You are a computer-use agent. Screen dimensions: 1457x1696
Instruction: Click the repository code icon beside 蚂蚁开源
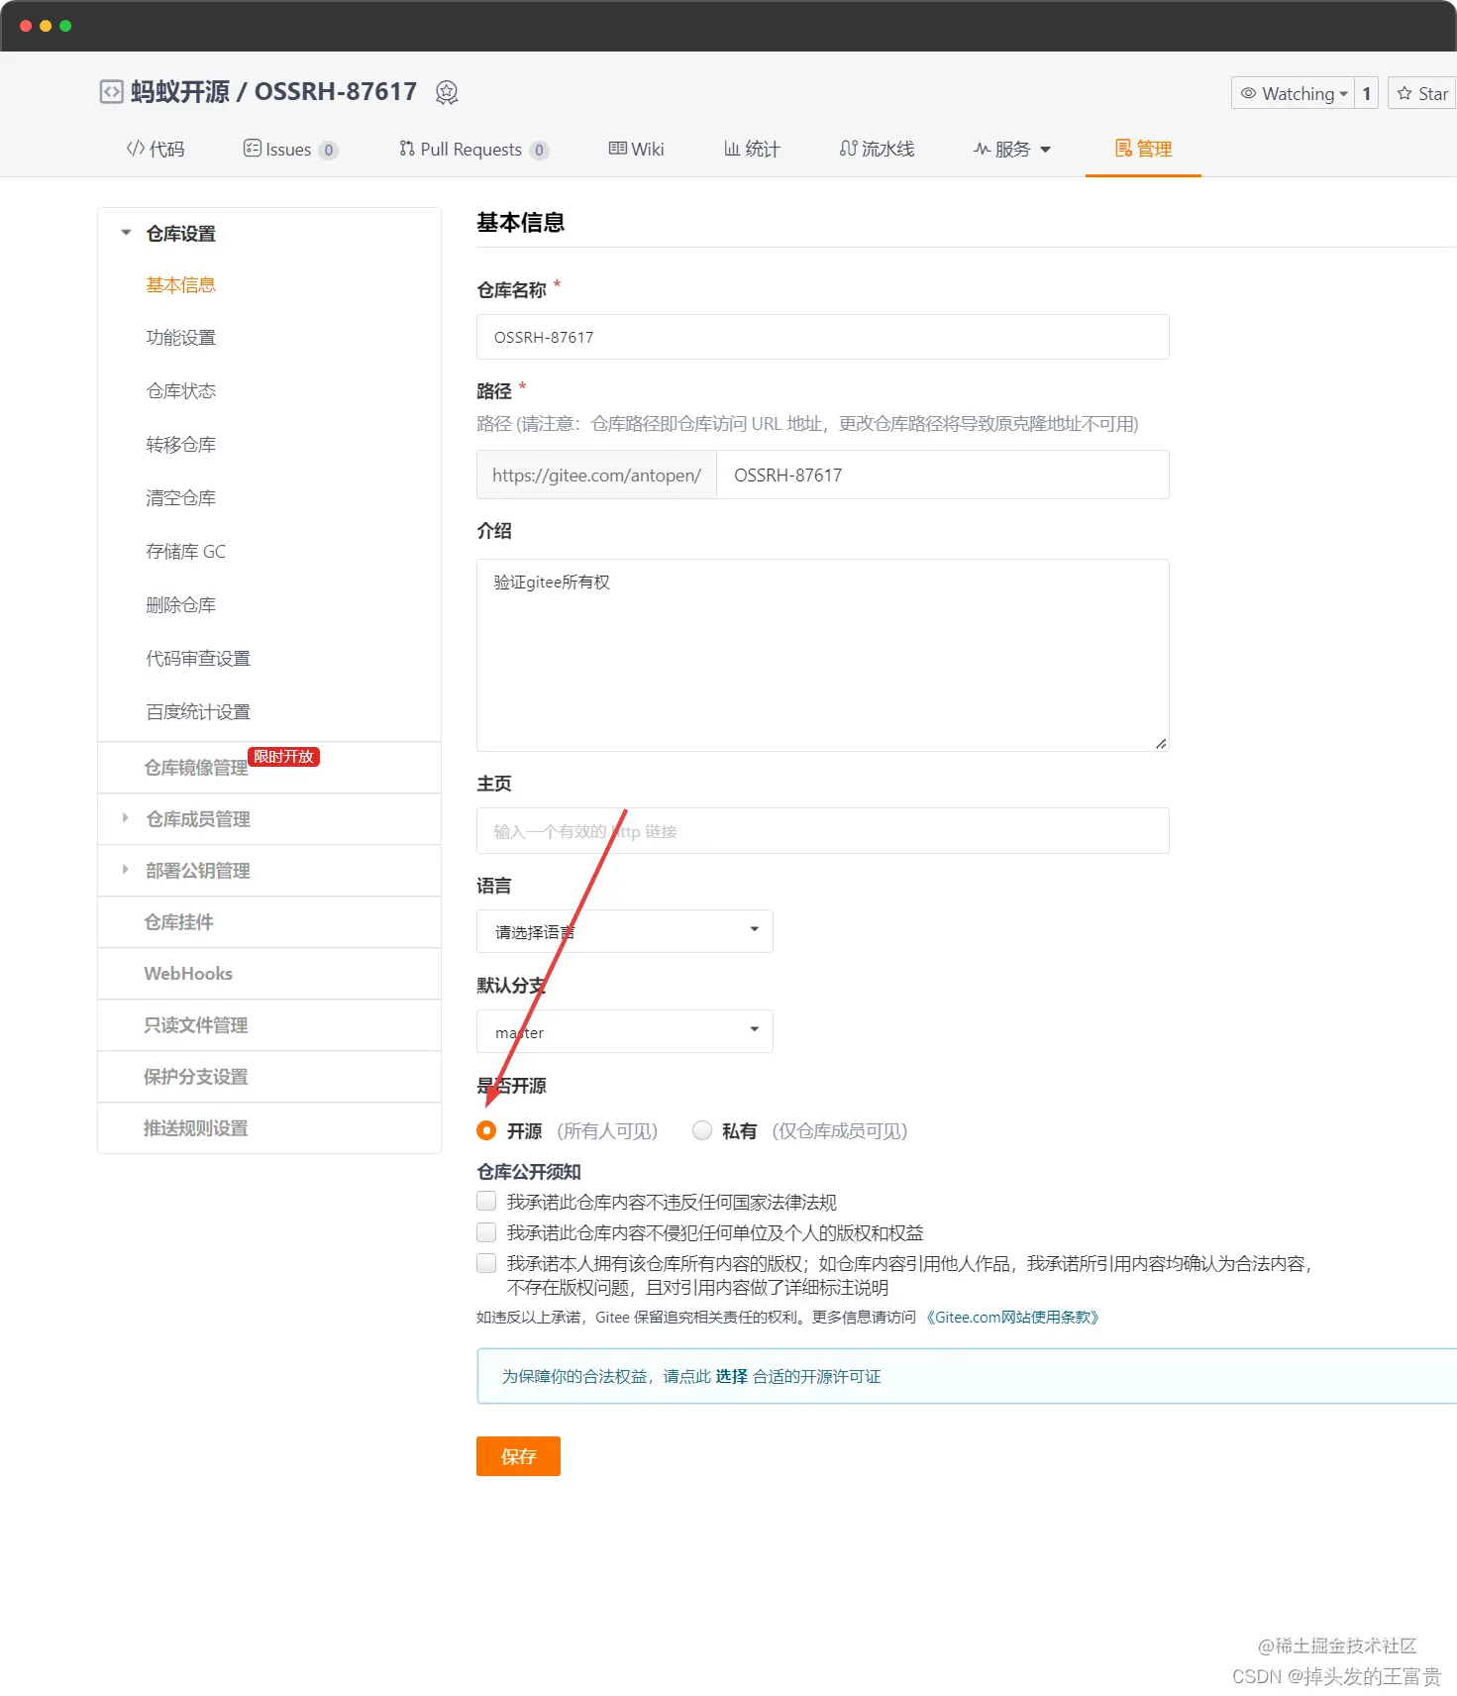111,92
